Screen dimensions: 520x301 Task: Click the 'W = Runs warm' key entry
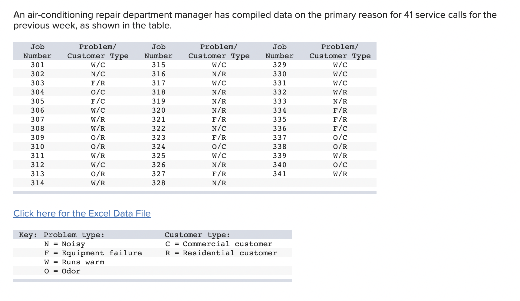pyautogui.click(x=74, y=262)
